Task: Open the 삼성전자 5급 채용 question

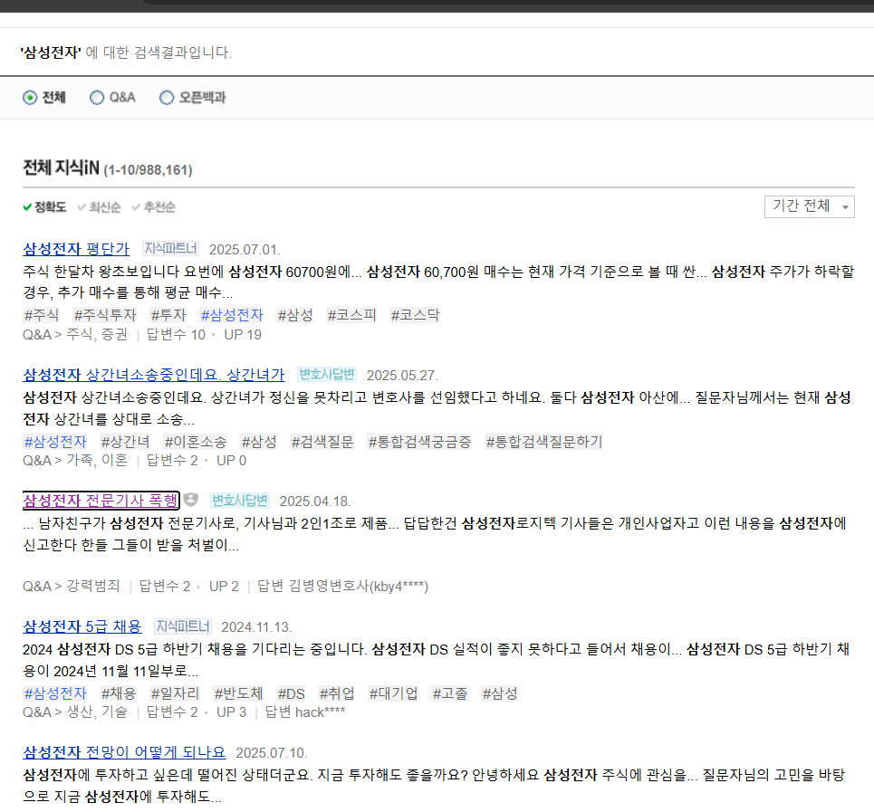Action: [x=82, y=626]
